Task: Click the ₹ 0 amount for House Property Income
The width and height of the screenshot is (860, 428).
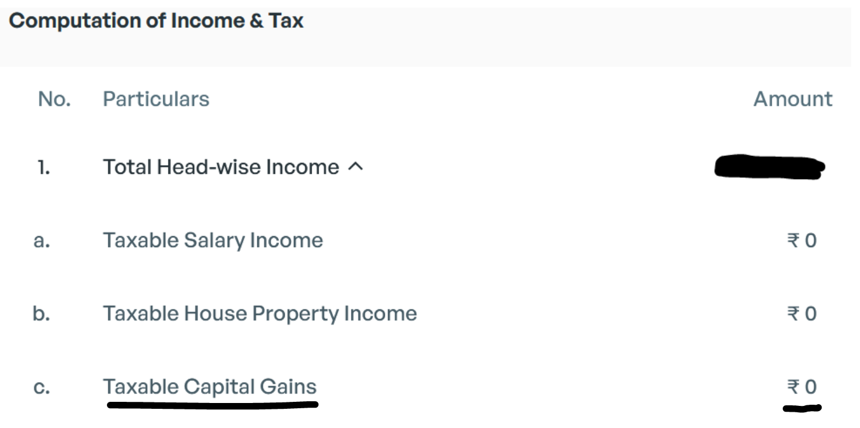Action: point(802,313)
